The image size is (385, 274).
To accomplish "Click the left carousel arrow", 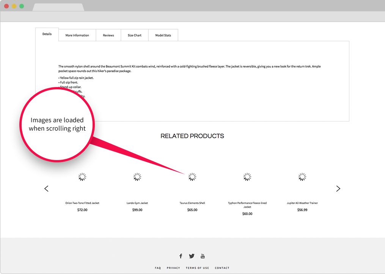I will pos(46,188).
